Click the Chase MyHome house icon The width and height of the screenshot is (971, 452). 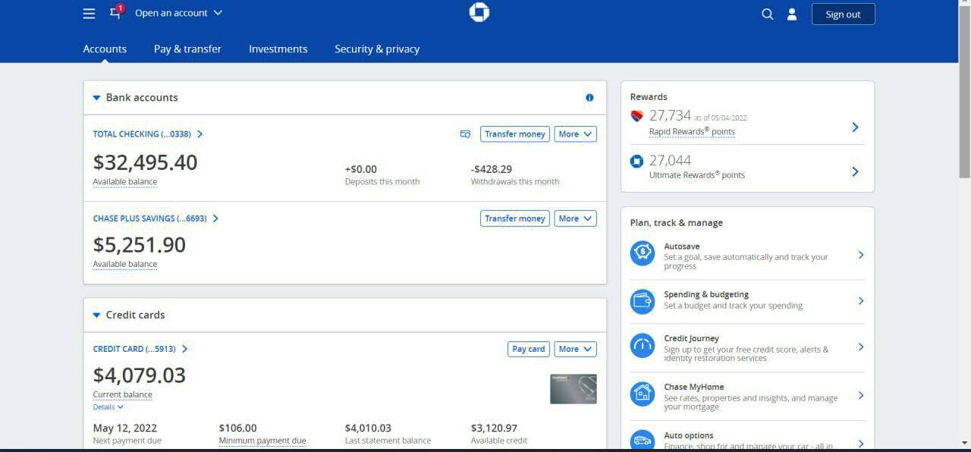click(x=643, y=393)
